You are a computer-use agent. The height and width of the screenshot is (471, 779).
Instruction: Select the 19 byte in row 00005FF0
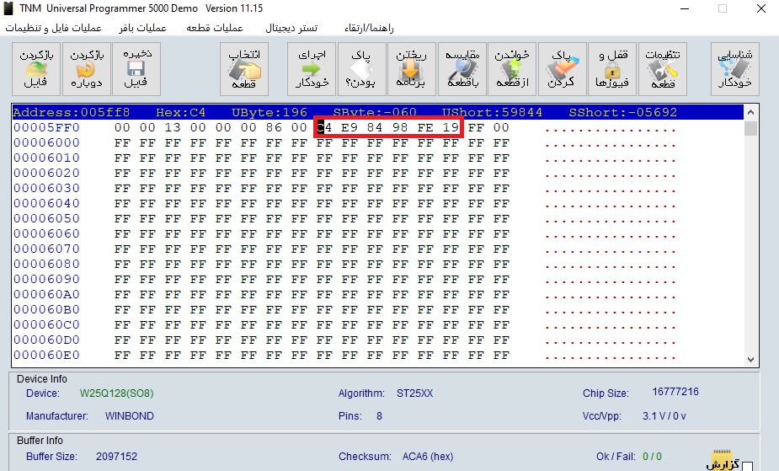point(451,128)
